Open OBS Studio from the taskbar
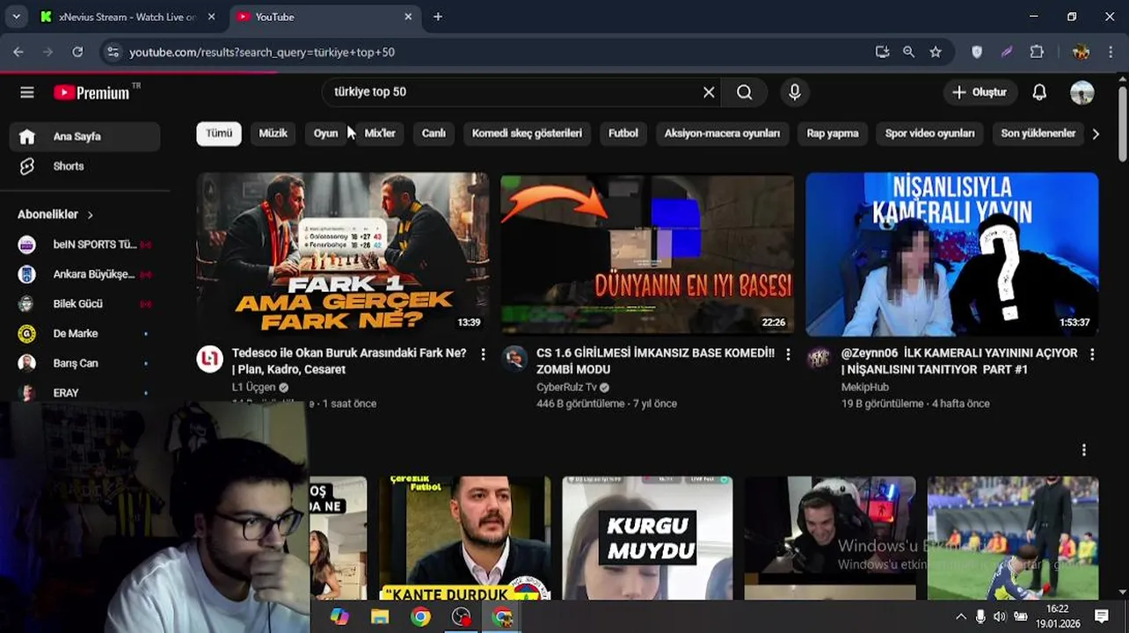Screen dimensions: 1129x633 pos(462,617)
